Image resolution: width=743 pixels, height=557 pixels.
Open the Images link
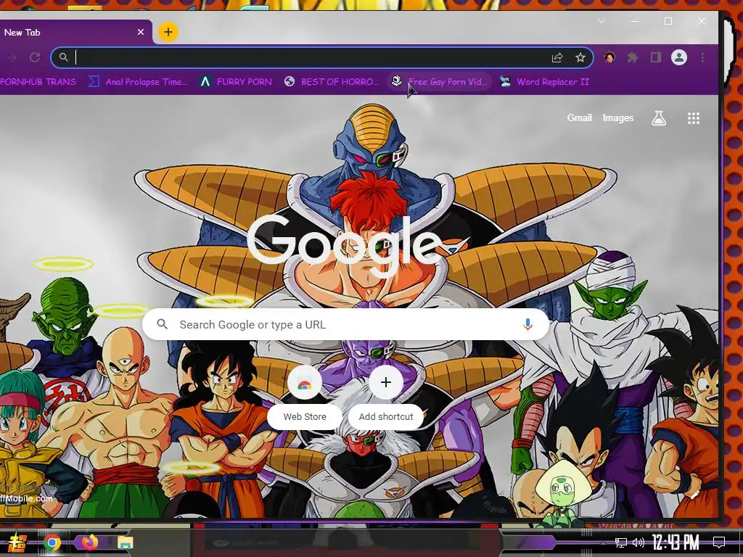[x=618, y=118]
